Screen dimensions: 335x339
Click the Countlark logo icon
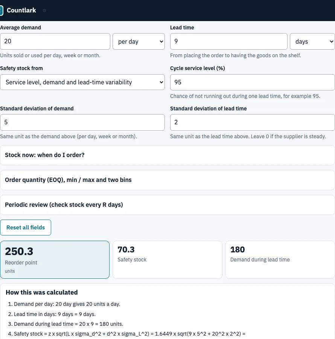tap(1, 11)
